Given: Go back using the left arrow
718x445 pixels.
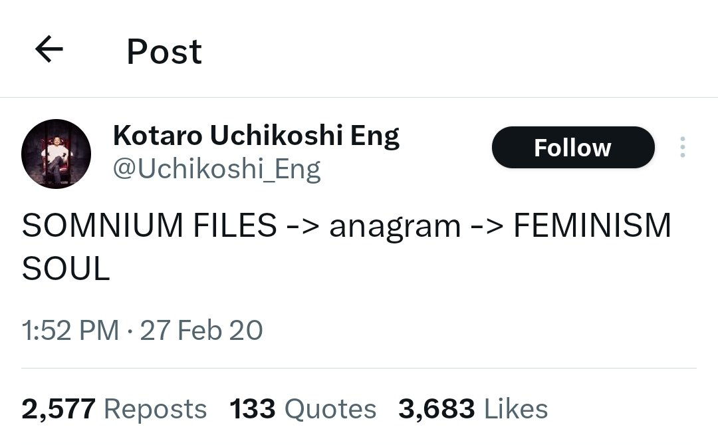Looking at the screenshot, I should (49, 49).
